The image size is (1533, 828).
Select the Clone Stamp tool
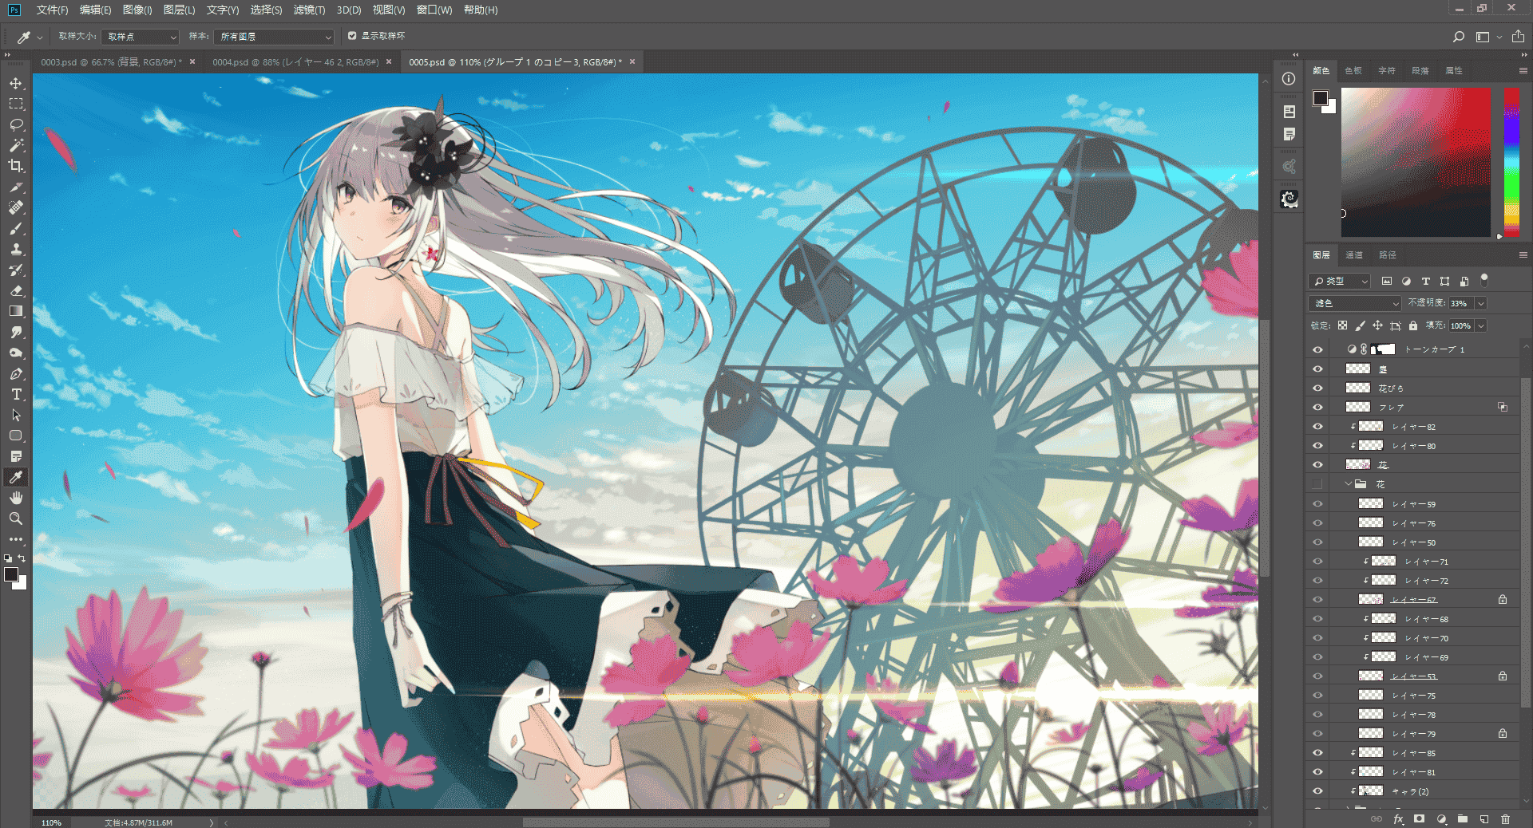pyautogui.click(x=16, y=250)
